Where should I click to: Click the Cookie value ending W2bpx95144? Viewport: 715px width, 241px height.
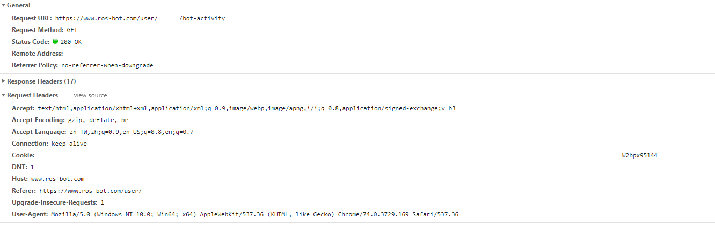[639, 155]
